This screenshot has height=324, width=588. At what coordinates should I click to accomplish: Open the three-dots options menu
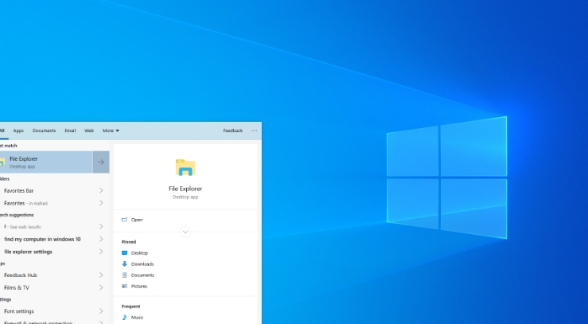tap(255, 131)
